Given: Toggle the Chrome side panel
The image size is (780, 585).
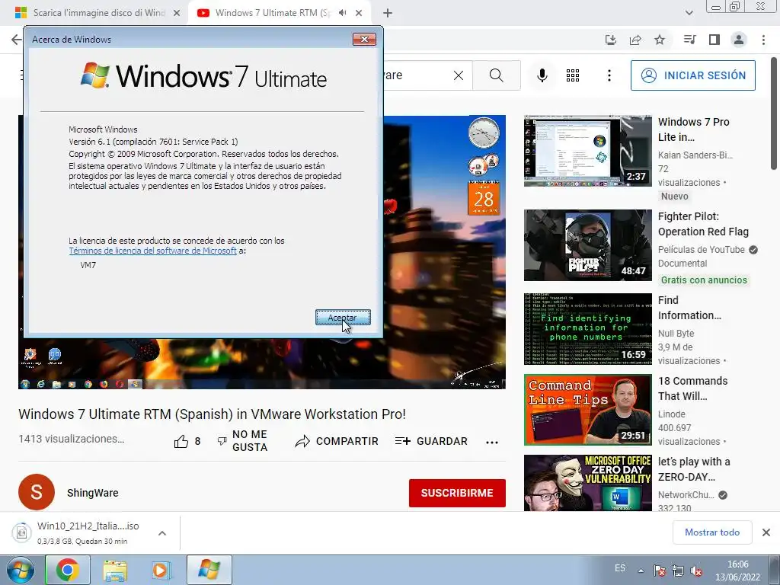Looking at the screenshot, I should 714,40.
